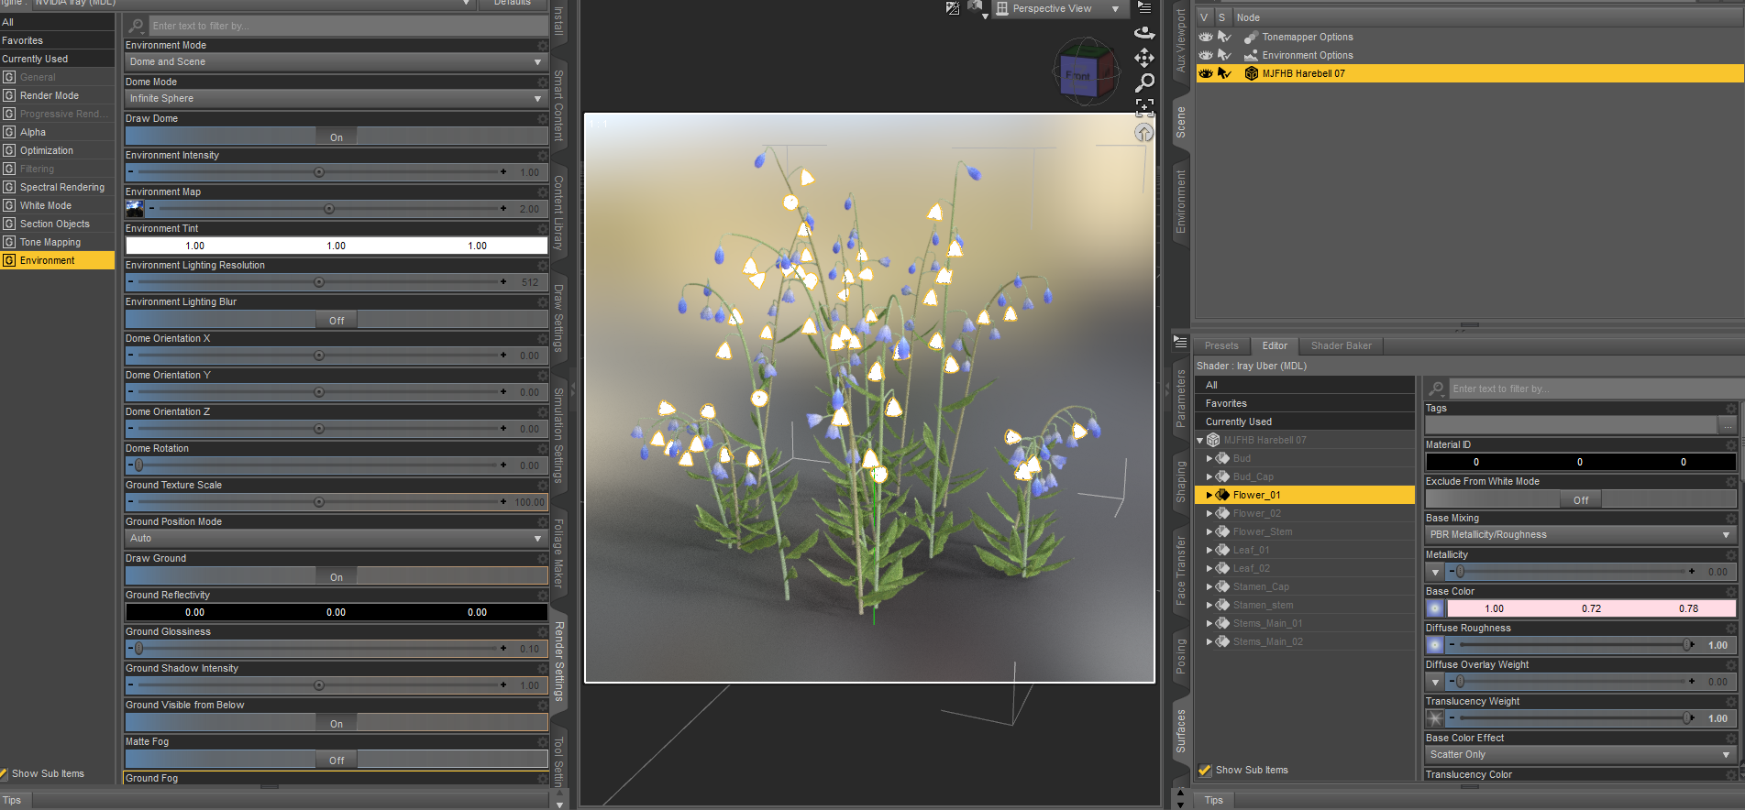Click the viewport zoom magnifier icon
This screenshot has height=810, width=1745.
point(1144,82)
